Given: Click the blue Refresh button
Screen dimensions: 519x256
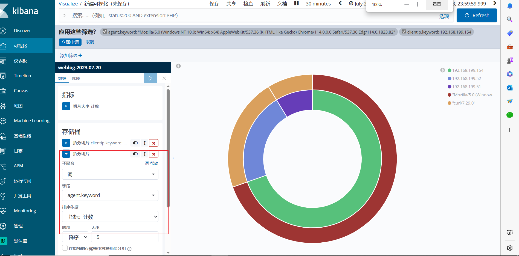Looking at the screenshot, I should [477, 15].
